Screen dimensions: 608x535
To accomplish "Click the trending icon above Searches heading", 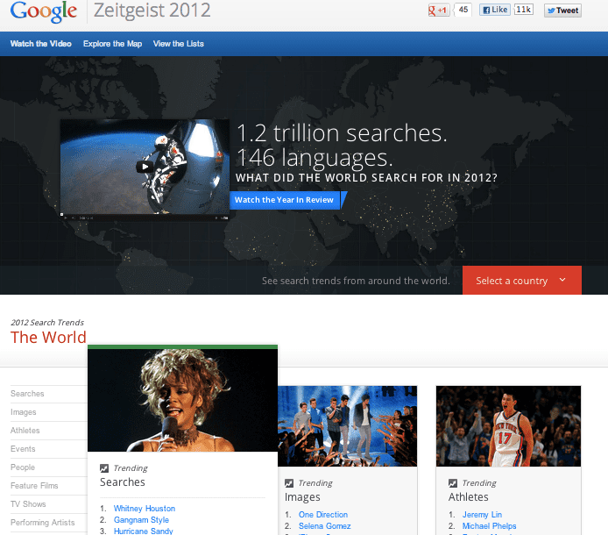I will coord(104,468).
